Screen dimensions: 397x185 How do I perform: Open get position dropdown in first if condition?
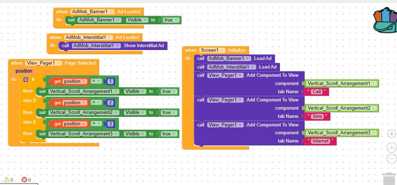75,81
